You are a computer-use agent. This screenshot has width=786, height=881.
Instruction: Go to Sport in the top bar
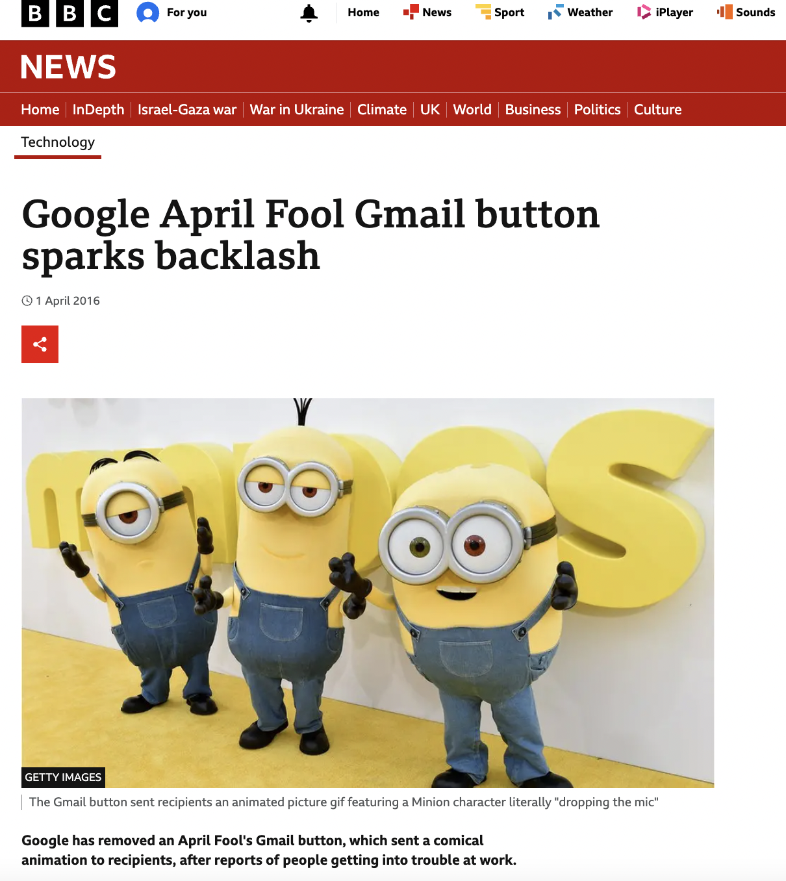pyautogui.click(x=500, y=12)
